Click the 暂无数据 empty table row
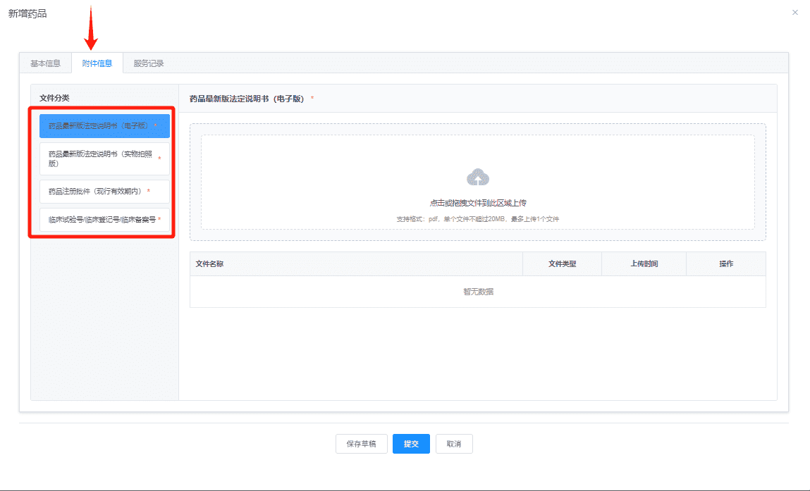The width and height of the screenshot is (810, 491). 478,292
